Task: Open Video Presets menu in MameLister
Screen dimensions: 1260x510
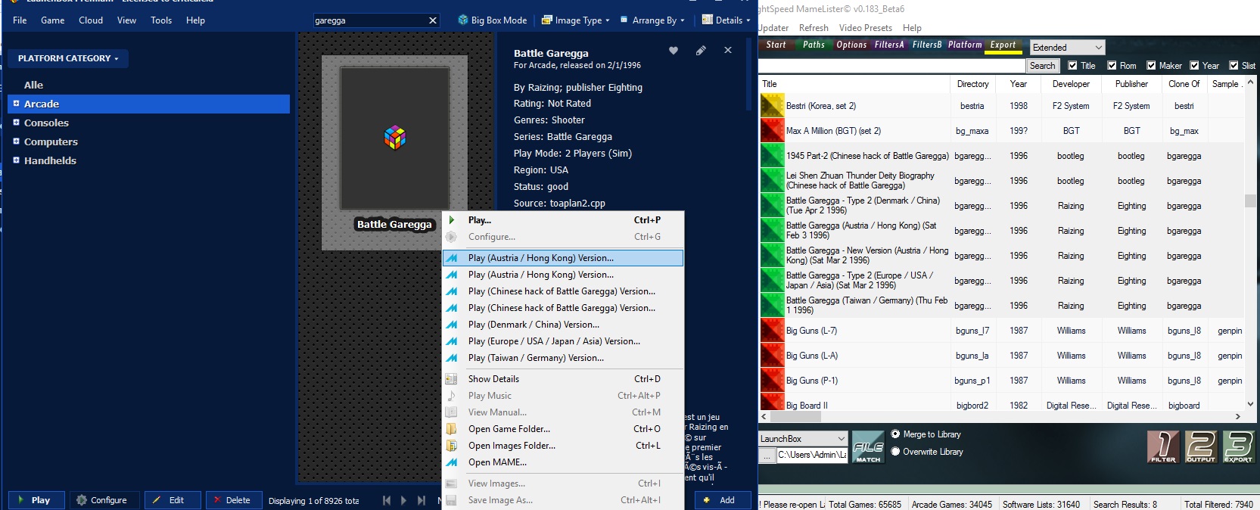Action: click(866, 28)
